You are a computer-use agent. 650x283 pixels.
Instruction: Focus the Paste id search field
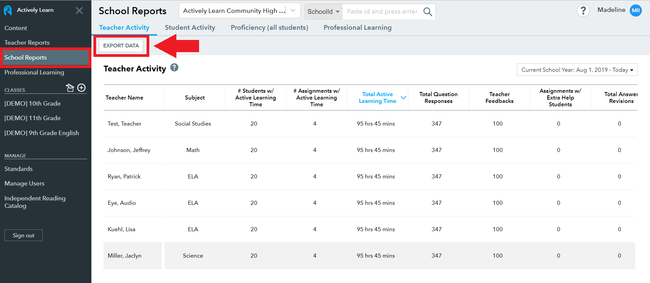click(383, 12)
